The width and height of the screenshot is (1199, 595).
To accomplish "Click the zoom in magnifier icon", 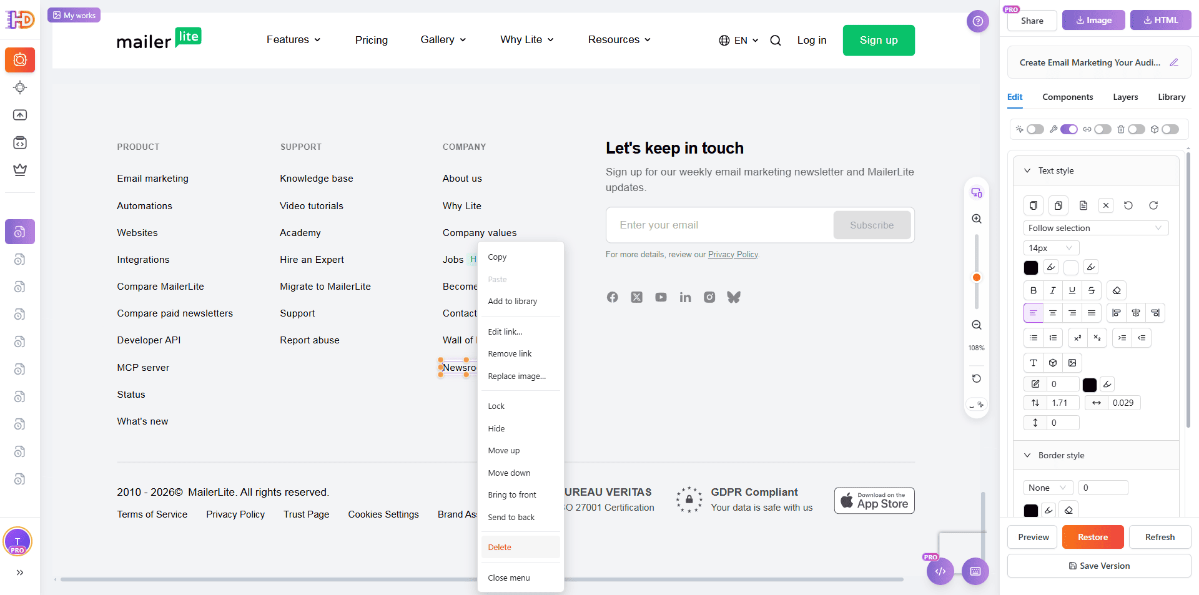I will point(977,219).
